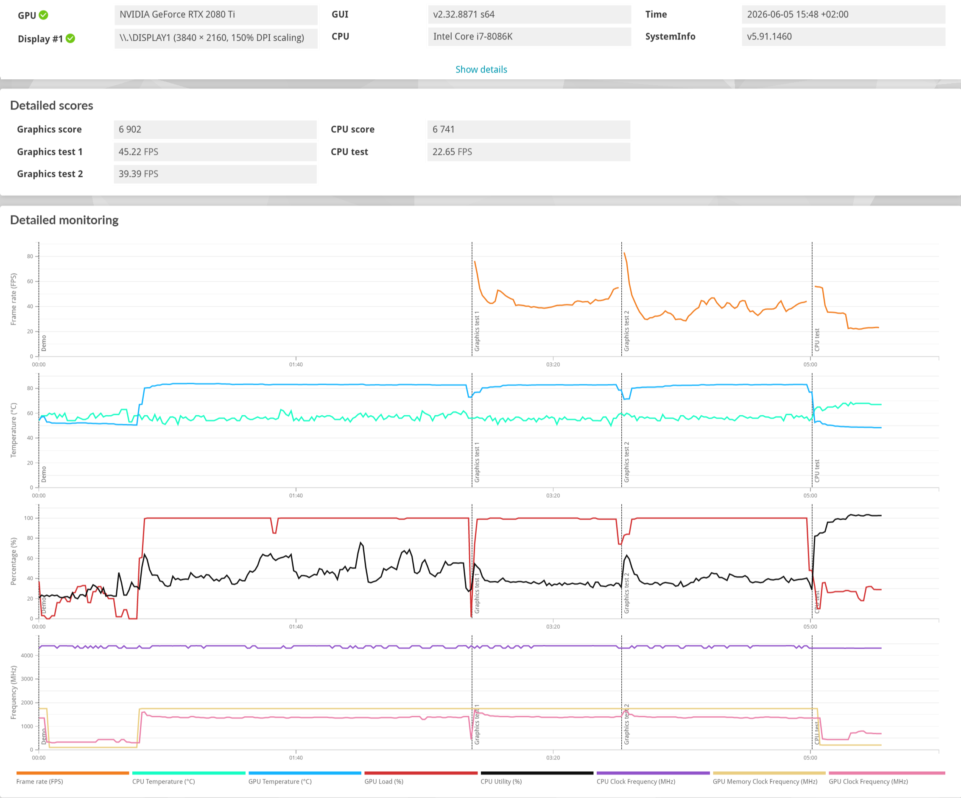Click the Time value 2026-06-05 15:48 field
Image resolution: width=961 pixels, height=798 pixels.
click(844, 15)
